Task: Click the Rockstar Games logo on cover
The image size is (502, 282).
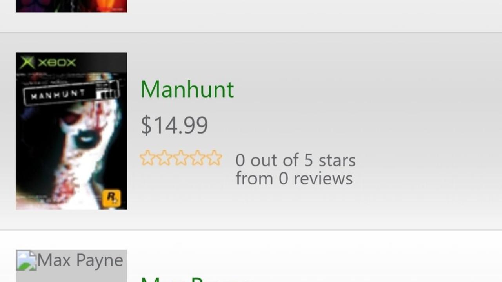Action: (111, 198)
